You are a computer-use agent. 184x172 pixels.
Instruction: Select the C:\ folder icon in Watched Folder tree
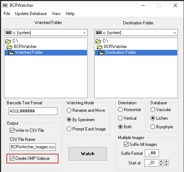click(x=8, y=41)
